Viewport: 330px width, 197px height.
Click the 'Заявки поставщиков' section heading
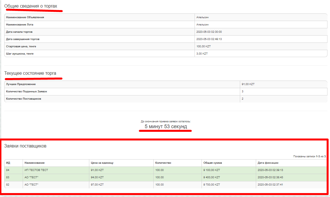[25, 146]
